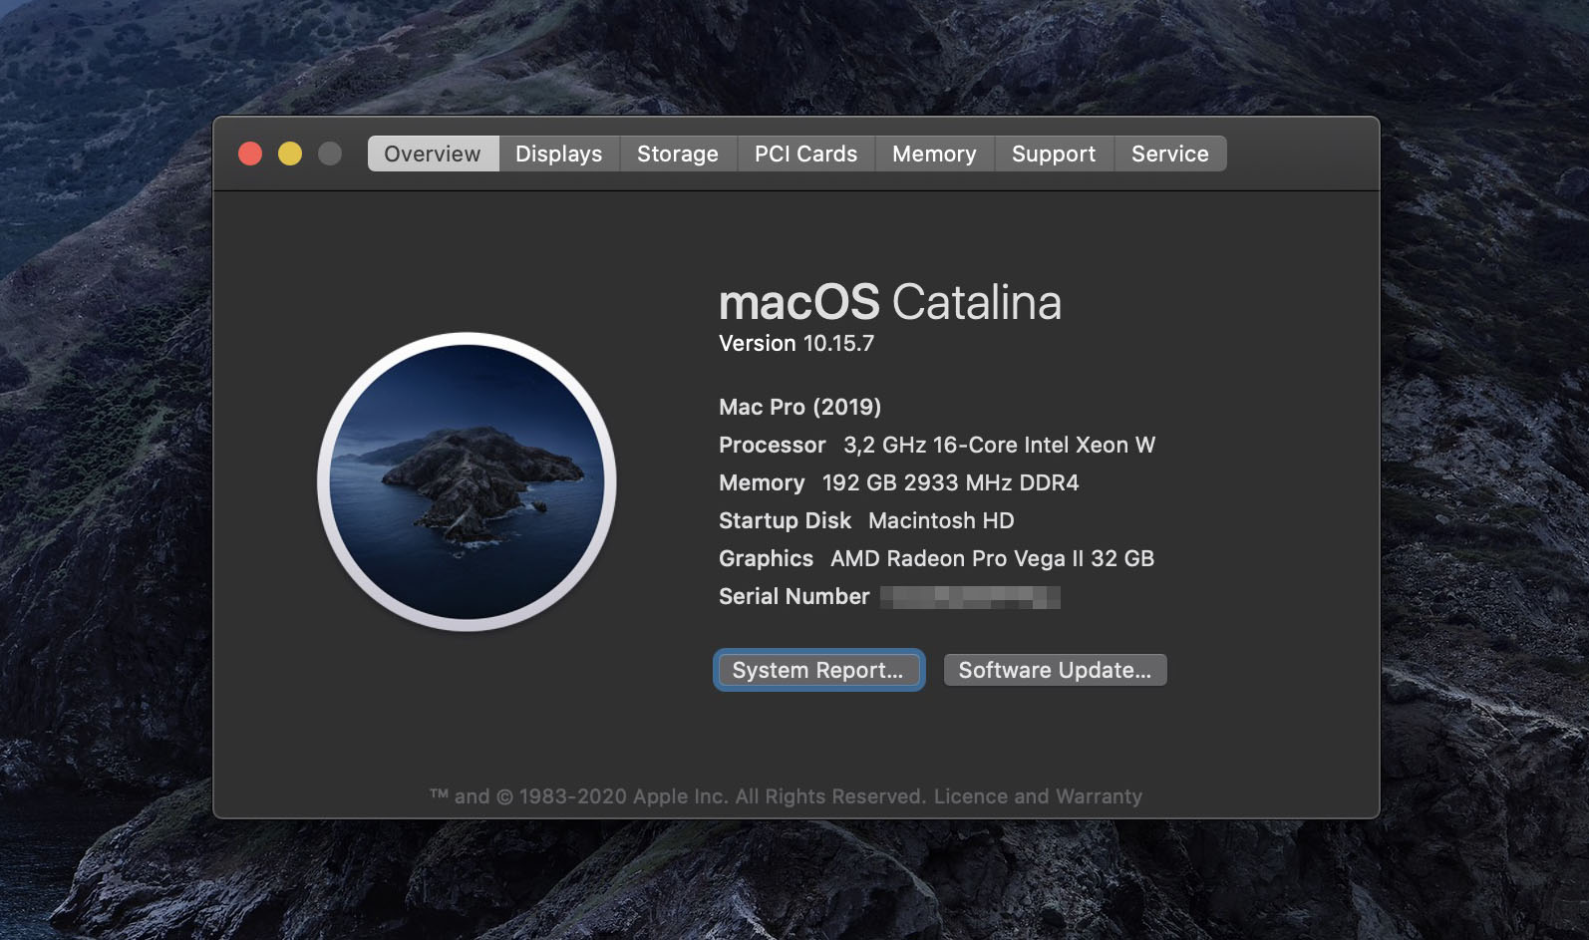Open Software Update...
The image size is (1589, 940).
(1055, 670)
